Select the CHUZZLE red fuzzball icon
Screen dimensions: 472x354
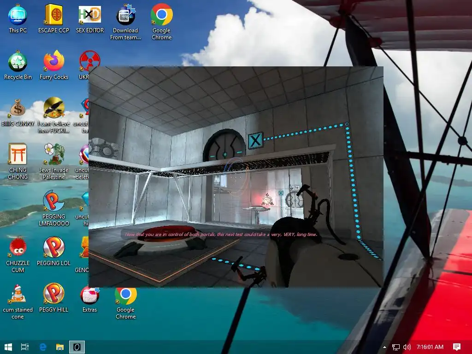click(18, 254)
